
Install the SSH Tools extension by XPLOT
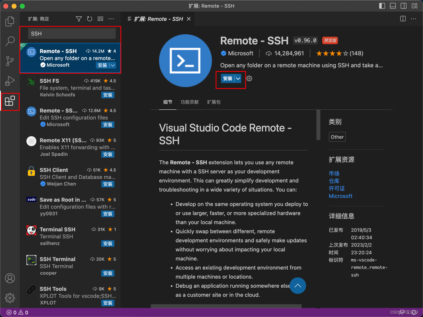(108, 303)
